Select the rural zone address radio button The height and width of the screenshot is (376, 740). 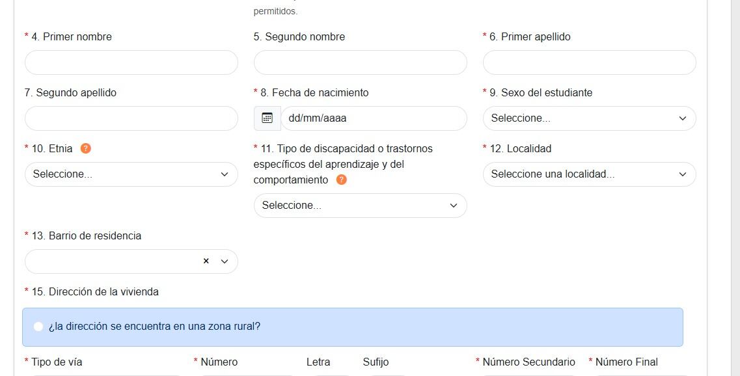(x=38, y=327)
